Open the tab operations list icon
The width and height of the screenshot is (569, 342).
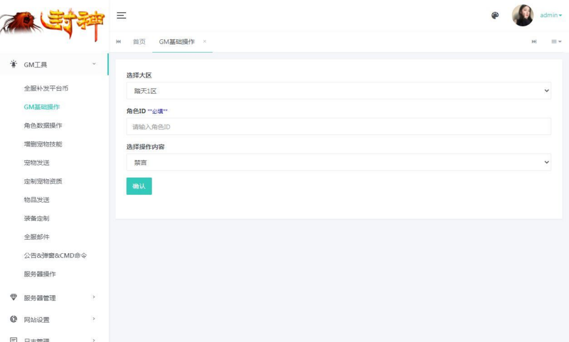[x=556, y=41]
